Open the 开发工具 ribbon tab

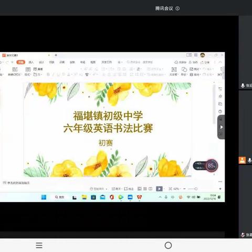107,62
